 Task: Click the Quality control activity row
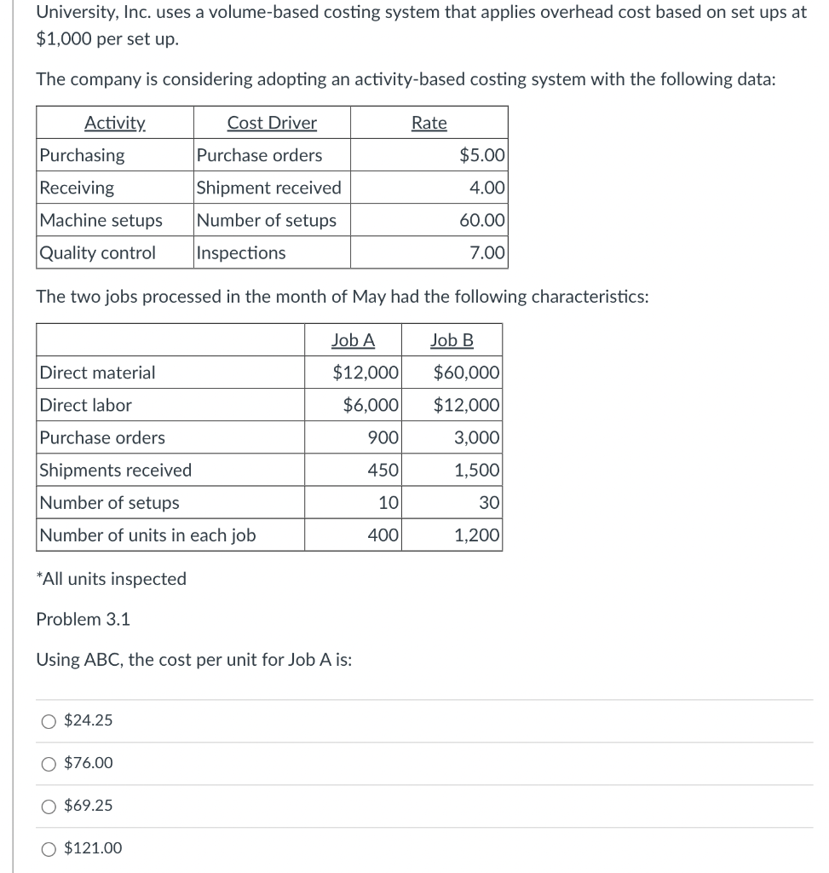click(96, 252)
